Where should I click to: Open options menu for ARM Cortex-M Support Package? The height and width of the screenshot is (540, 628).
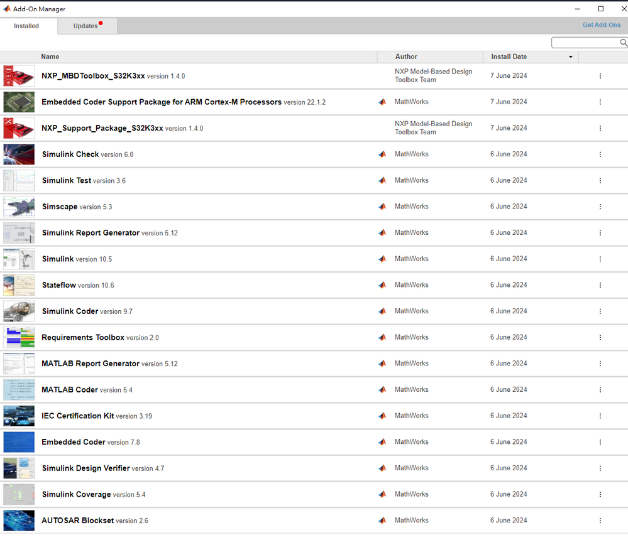(x=600, y=102)
